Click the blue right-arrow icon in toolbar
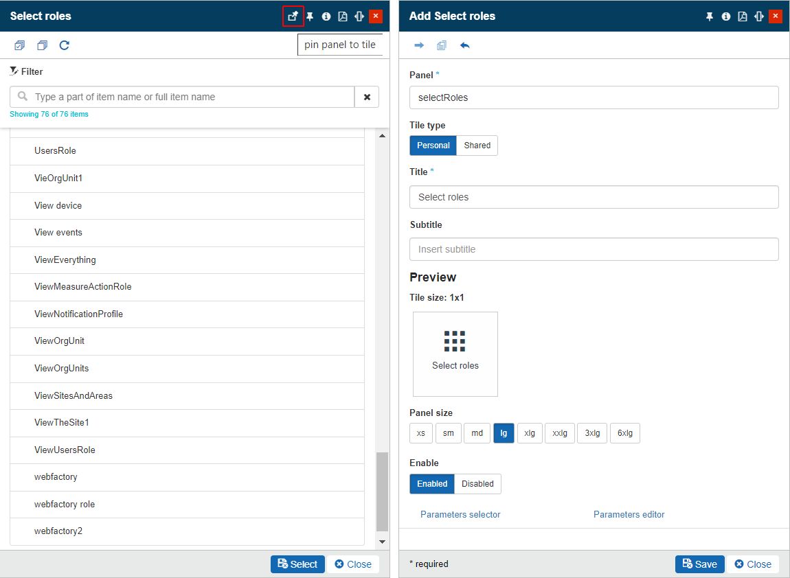Viewport: 790px width, 578px height. (x=419, y=45)
